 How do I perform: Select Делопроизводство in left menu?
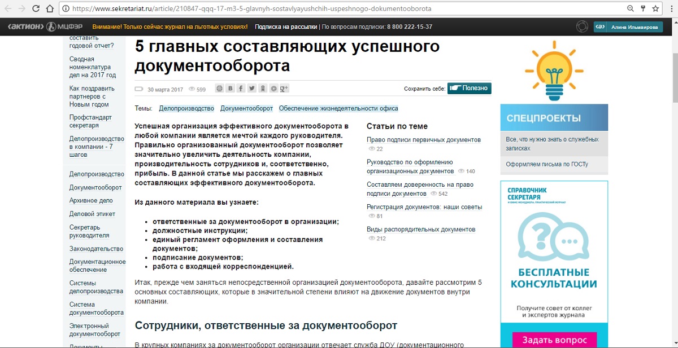97,174
